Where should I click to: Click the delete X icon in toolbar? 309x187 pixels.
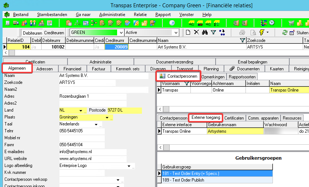click(x=196, y=32)
